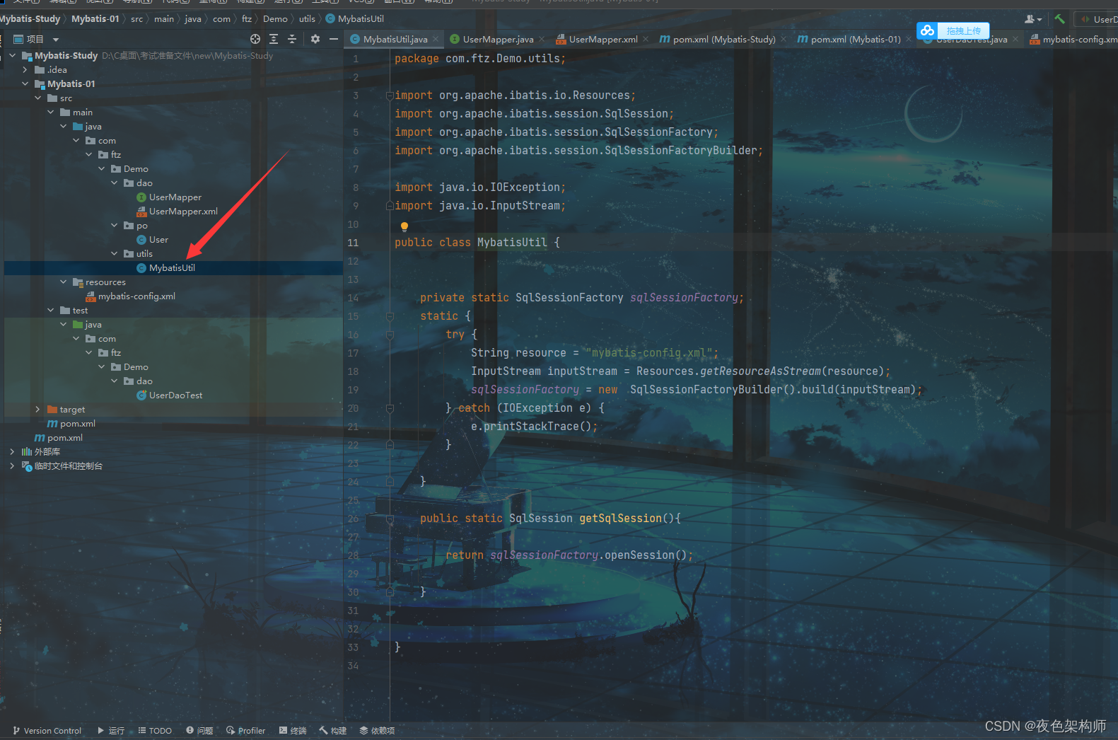Click the cloud drag-upload floating button

953,30
